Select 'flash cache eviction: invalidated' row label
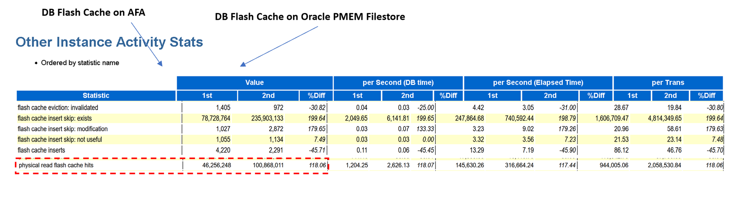 pos(58,108)
